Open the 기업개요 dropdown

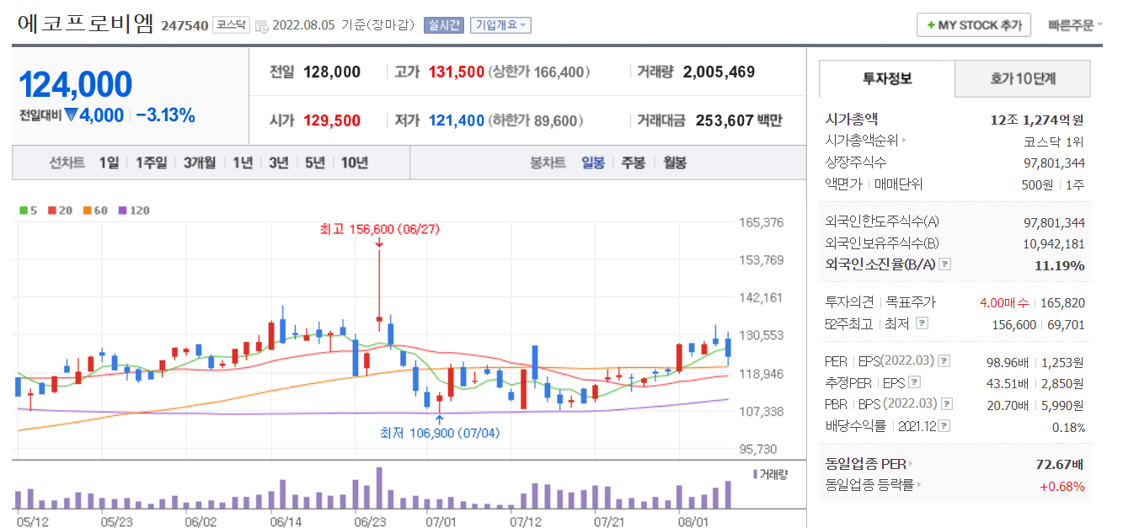point(500,25)
